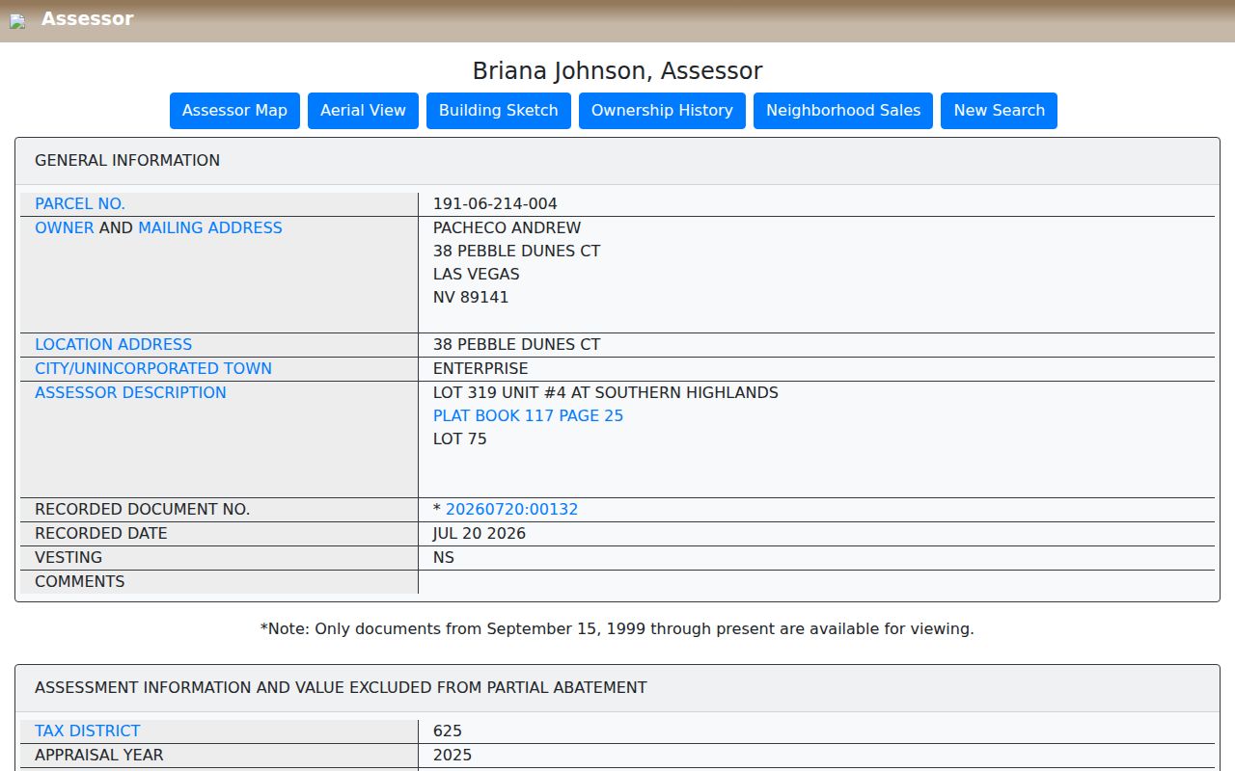
Task: Open PLAT BOOK 117 PAGE 25 link
Action: [x=528, y=416]
